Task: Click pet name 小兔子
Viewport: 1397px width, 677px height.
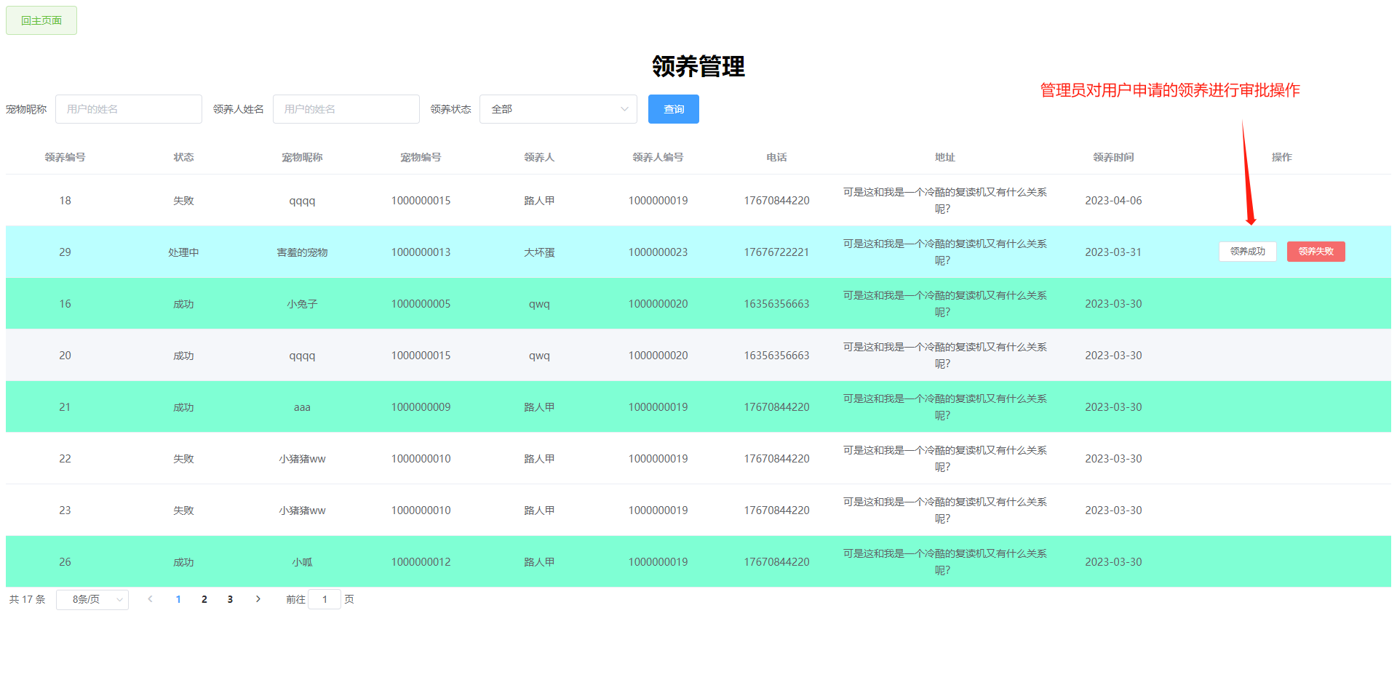Action: click(302, 304)
